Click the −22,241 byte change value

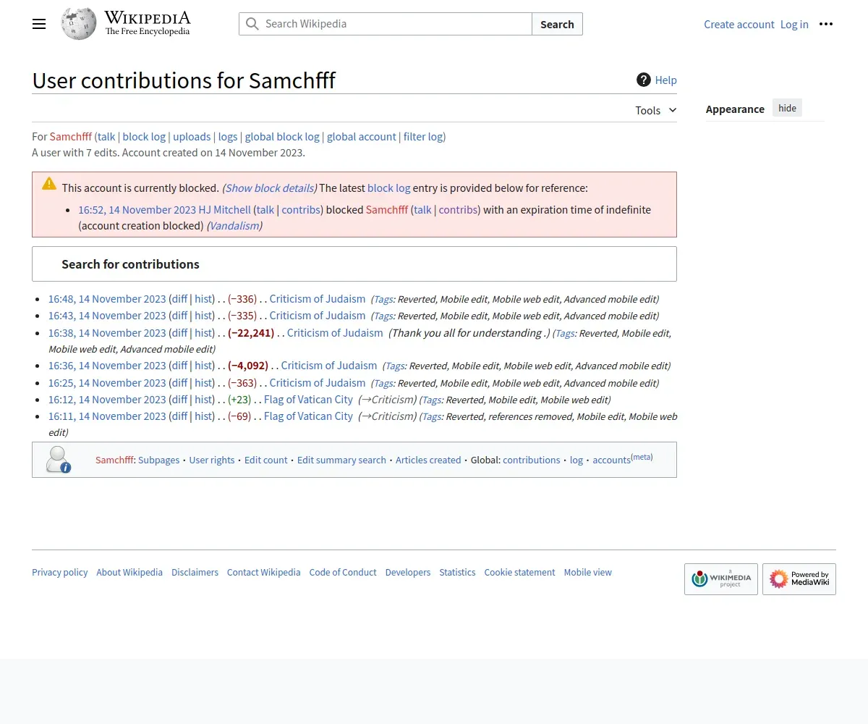251,332
